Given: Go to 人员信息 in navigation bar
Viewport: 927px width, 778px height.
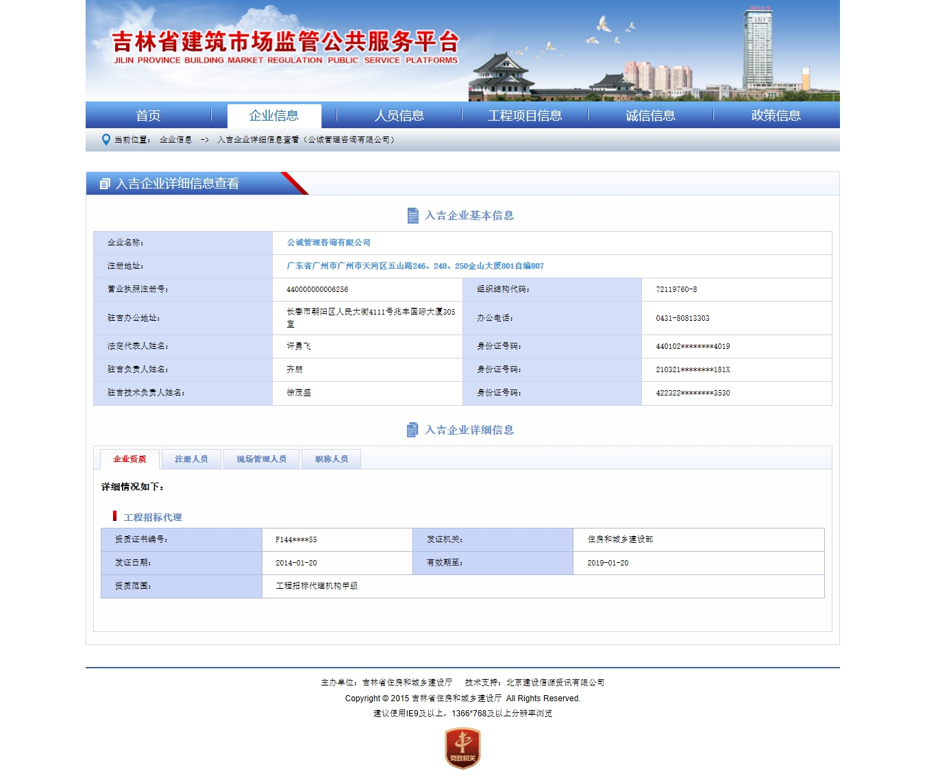Looking at the screenshot, I should (x=399, y=115).
